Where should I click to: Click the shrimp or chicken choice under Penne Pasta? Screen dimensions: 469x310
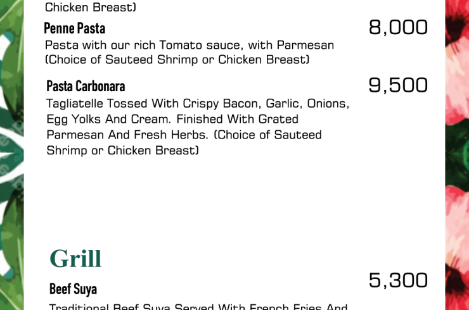[x=177, y=60]
